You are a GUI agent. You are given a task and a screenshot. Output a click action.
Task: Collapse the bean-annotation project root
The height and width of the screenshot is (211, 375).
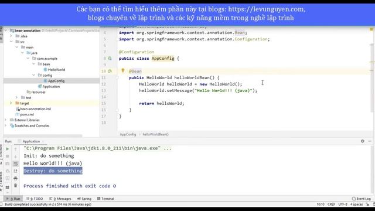(x=5, y=30)
